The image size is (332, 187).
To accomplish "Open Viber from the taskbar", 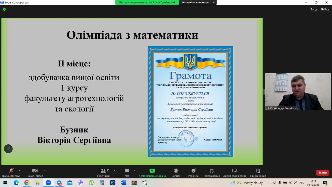I will pyautogui.click(x=80, y=183).
